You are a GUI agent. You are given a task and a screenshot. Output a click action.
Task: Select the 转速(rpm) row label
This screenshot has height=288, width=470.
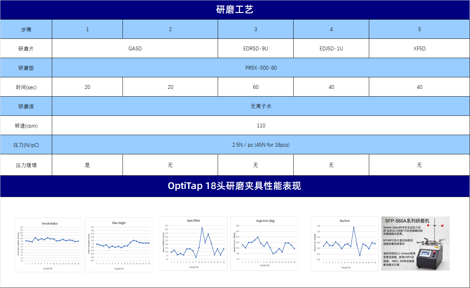click(26, 126)
